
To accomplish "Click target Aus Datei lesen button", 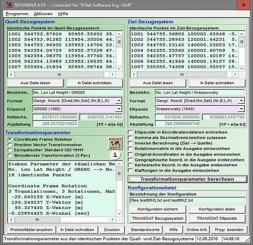I will [x=158, y=83].
